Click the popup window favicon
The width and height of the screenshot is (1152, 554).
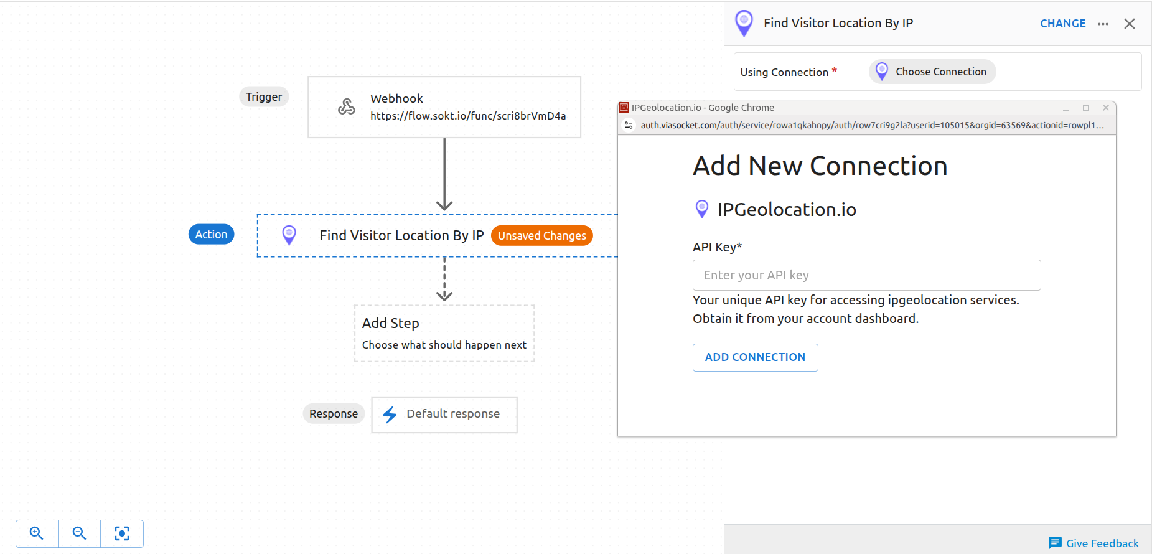pyautogui.click(x=624, y=108)
